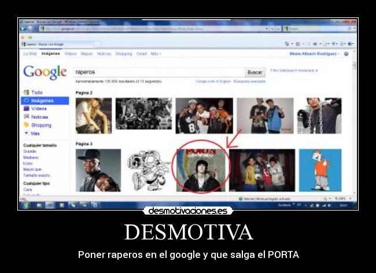Open the SafeSearch filter dropdown
This screenshot has height=273, width=376.
294,71
